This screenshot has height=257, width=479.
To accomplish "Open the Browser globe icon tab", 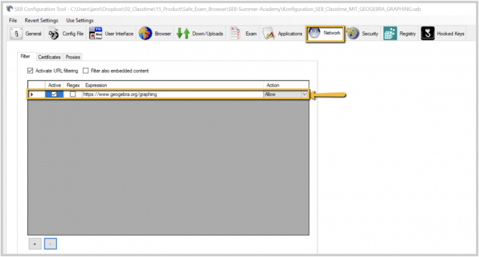I will [145, 34].
